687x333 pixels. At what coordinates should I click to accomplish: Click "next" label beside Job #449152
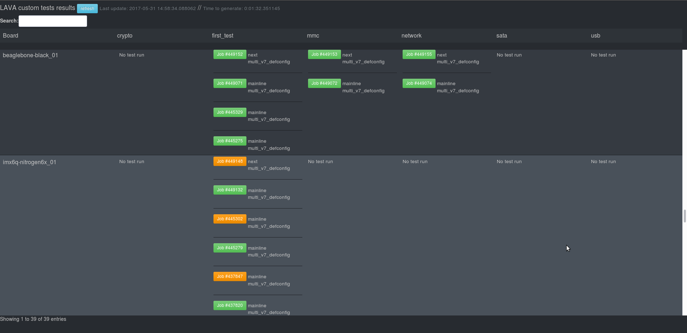coord(253,55)
